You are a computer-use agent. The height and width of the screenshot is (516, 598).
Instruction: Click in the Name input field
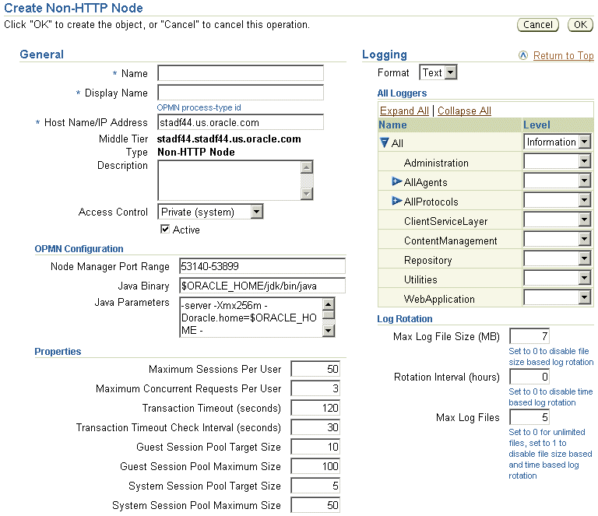[x=240, y=73]
